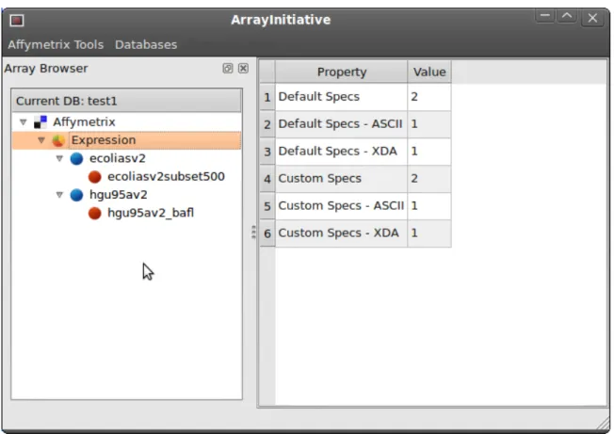Click the value cell of Default Specs
Image resolution: width=614 pixels, height=434 pixels.
pos(429,97)
